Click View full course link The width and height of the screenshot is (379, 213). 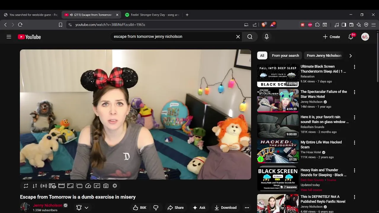point(311,190)
